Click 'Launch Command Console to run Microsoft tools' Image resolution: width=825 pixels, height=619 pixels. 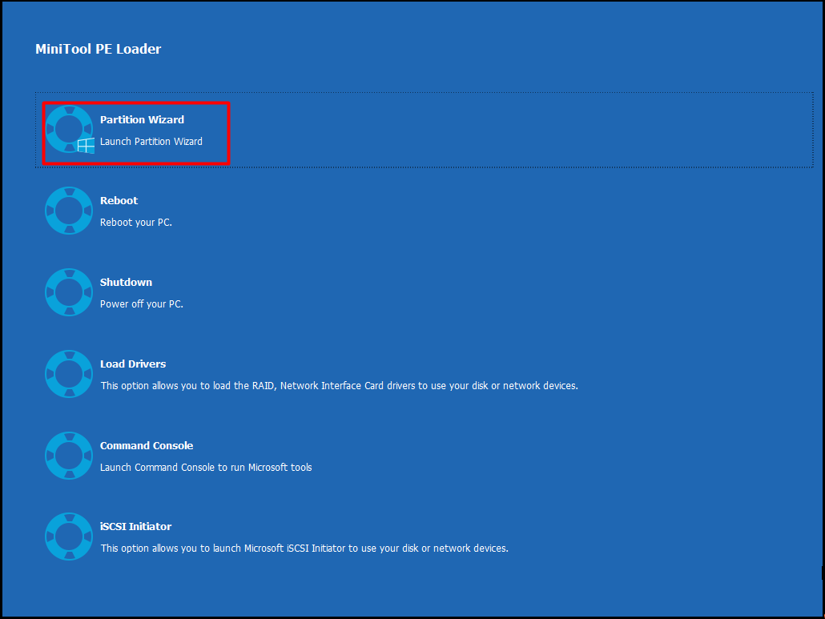pyautogui.click(x=207, y=468)
